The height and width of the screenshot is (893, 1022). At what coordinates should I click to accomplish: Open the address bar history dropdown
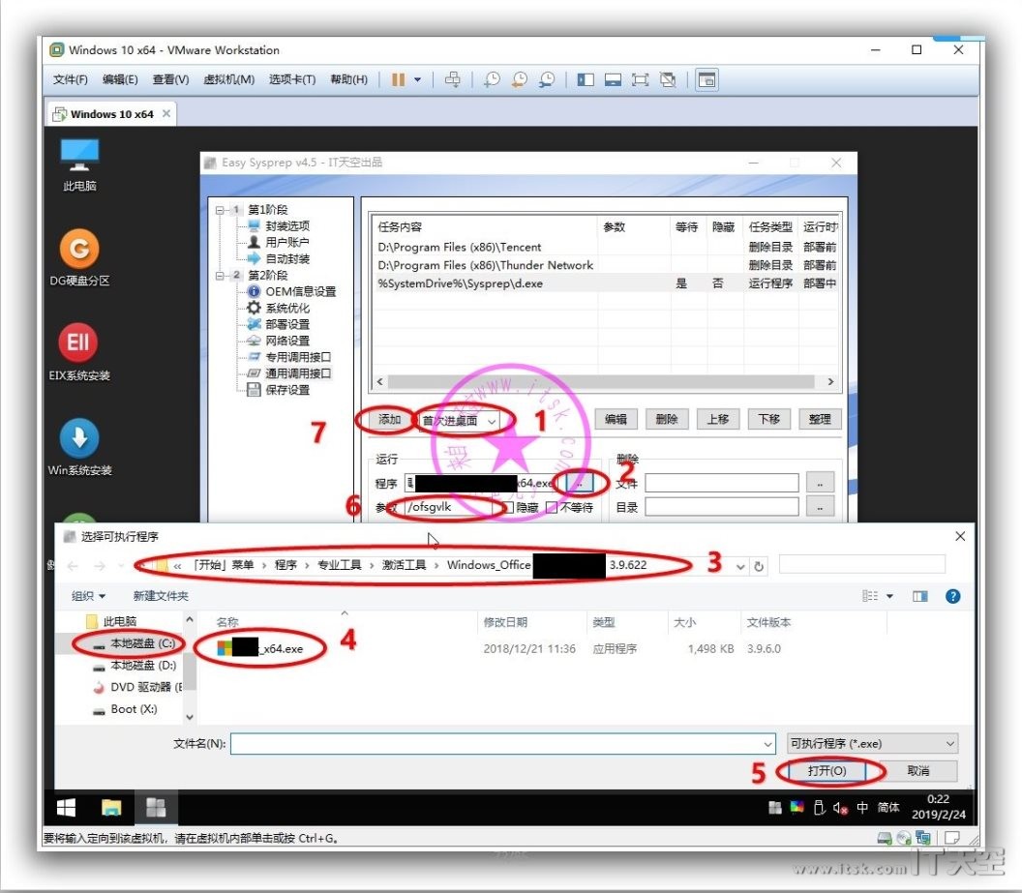coord(740,566)
